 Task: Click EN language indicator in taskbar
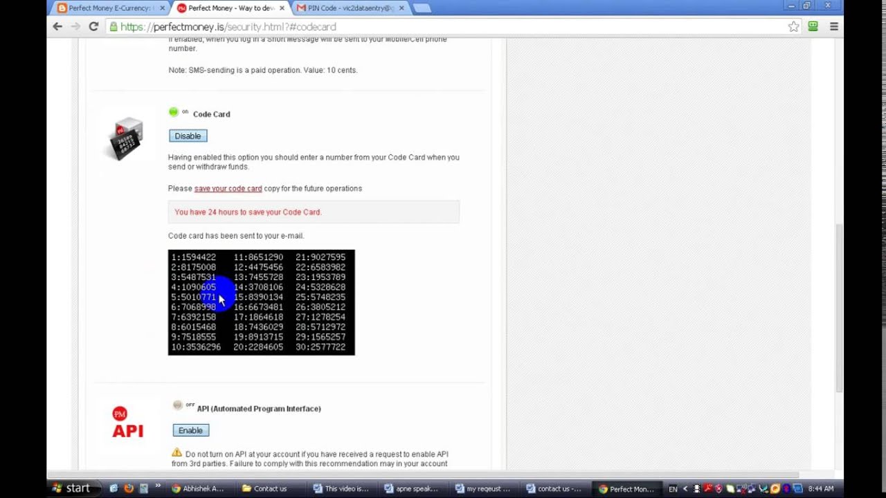click(673, 489)
